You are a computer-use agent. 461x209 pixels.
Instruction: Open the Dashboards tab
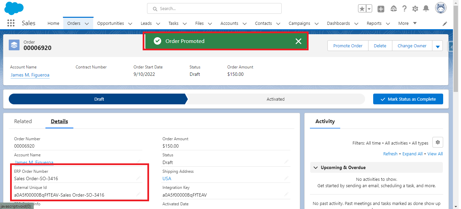[338, 23]
